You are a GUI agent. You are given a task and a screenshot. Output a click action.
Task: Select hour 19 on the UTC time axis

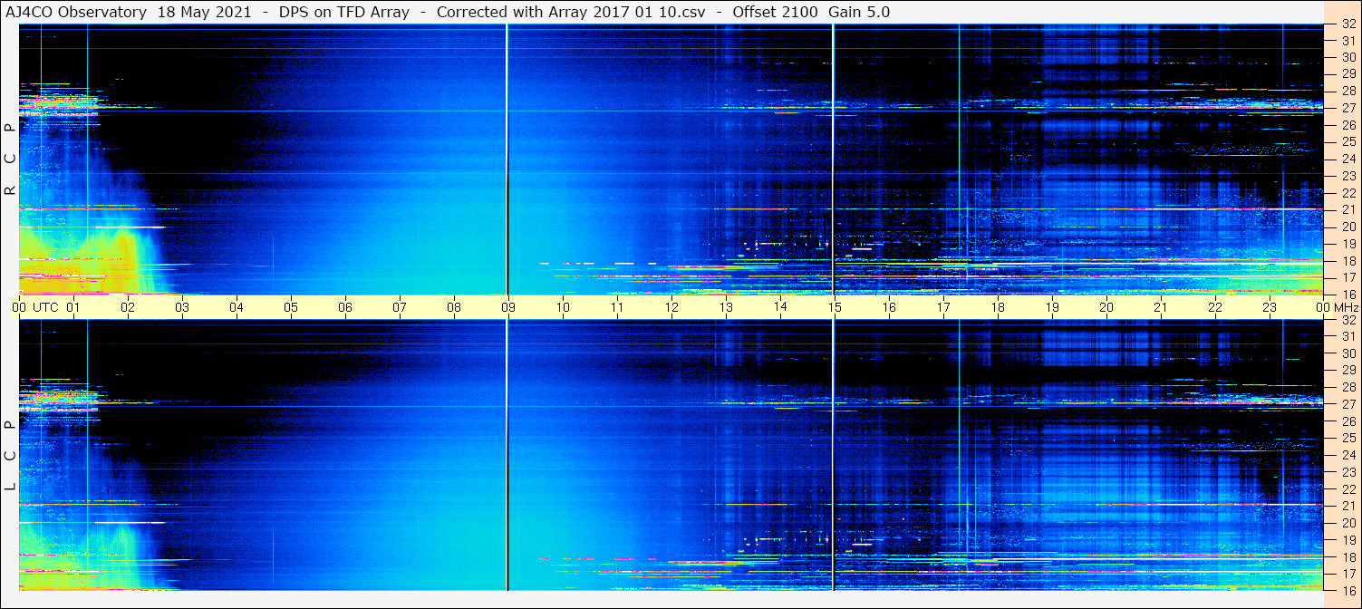[1052, 307]
